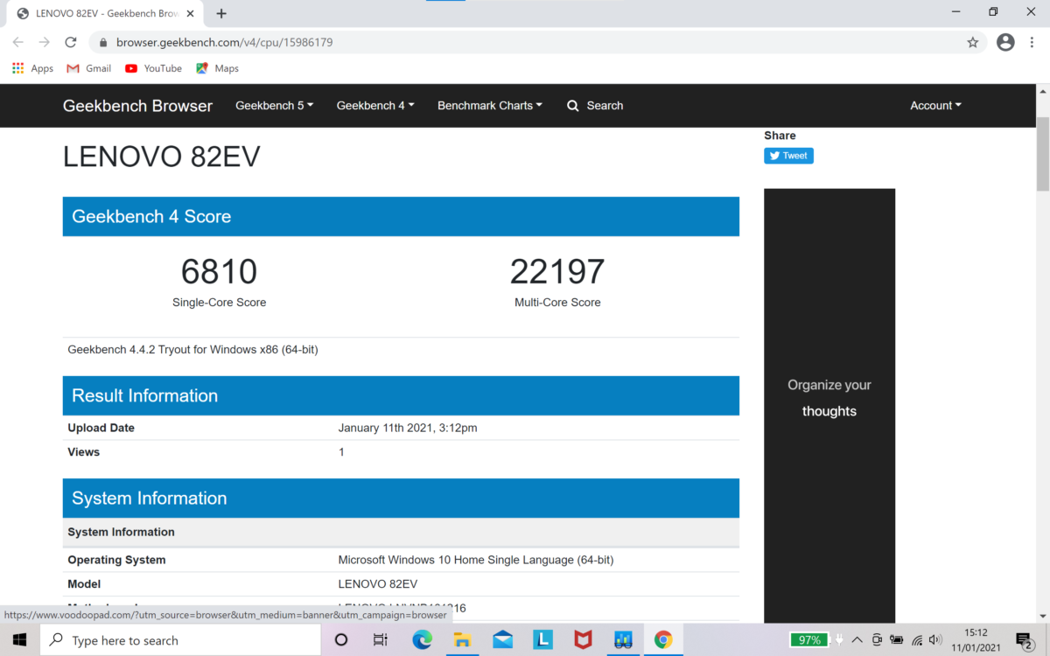Click the page vertical scrollbar thumb
Viewport: 1050px width, 656px height.
point(1042,153)
